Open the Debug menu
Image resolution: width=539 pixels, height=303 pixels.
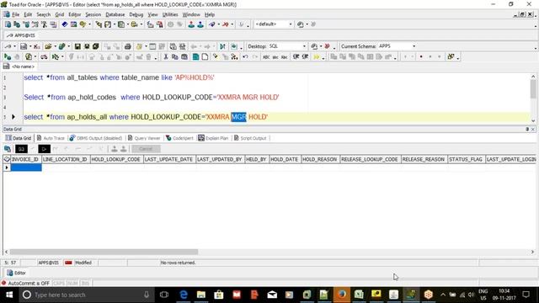point(136,14)
